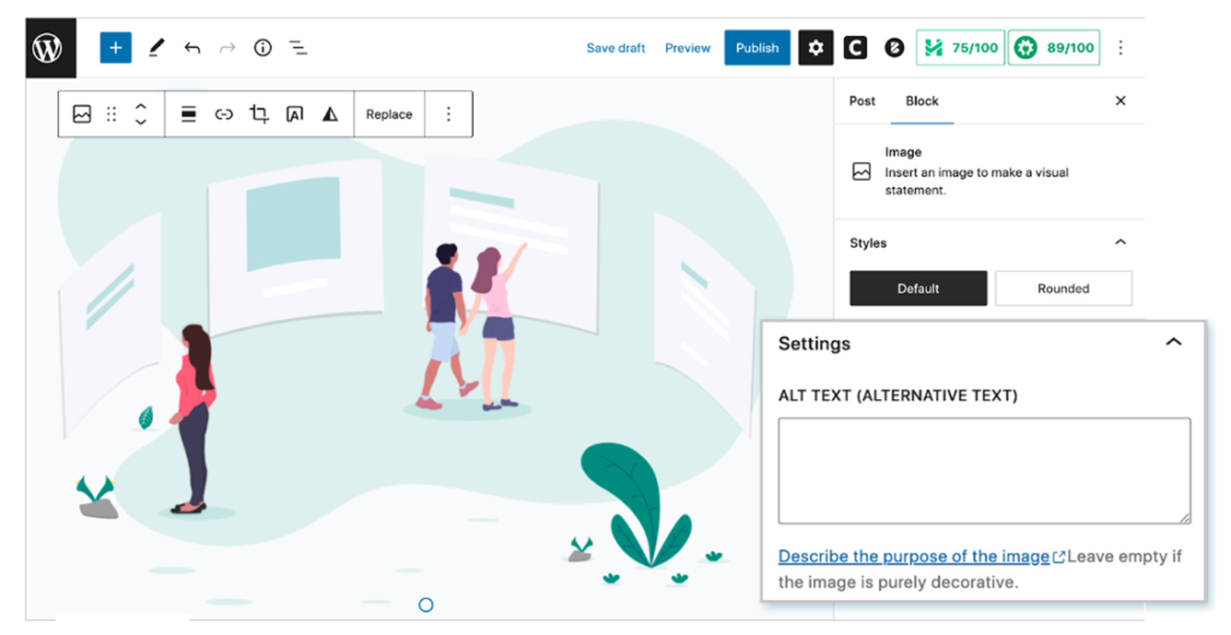The width and height of the screenshot is (1231, 635).
Task: Apply the duotone filter icon
Action: pyautogui.click(x=330, y=114)
